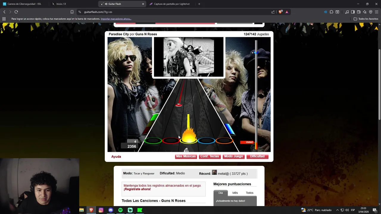The image size is (381, 214).
Task: Select the Dia scores tab
Action: (221, 193)
